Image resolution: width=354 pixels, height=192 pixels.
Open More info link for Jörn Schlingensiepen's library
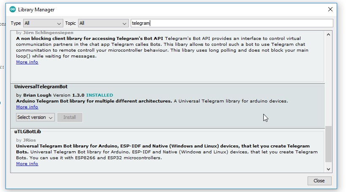(x=27, y=62)
